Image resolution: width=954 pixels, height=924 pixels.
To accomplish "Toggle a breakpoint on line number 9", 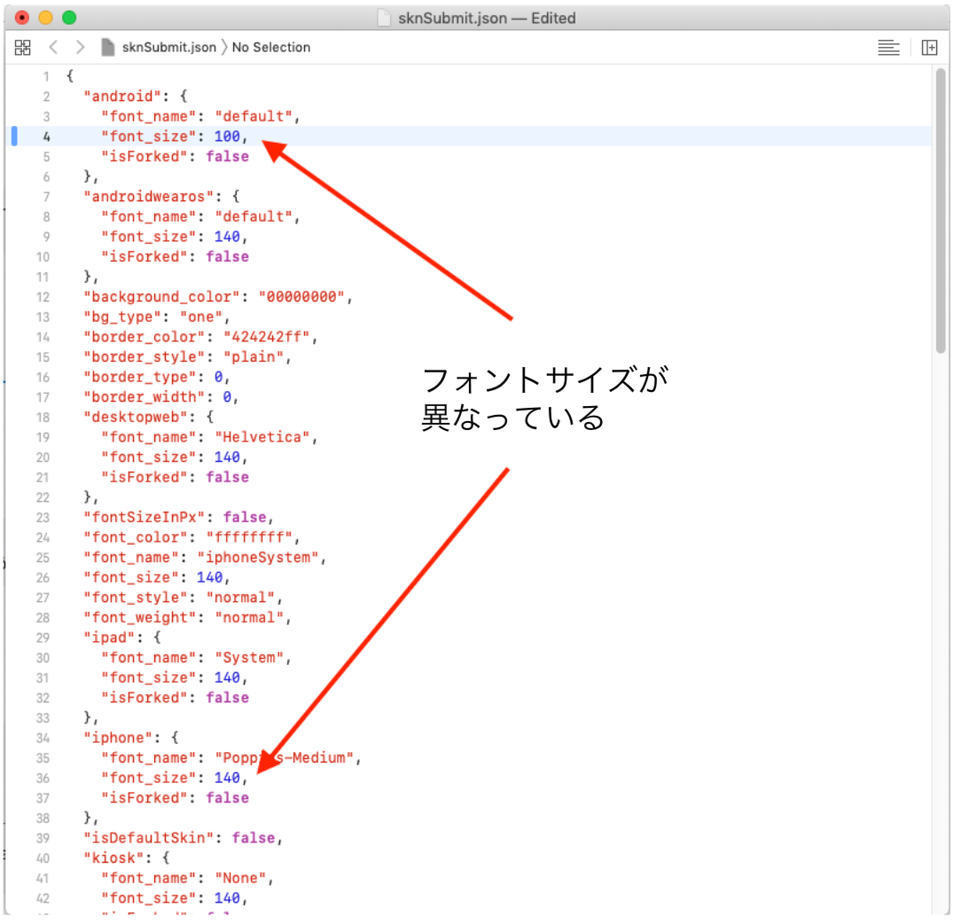I will tap(46, 236).
